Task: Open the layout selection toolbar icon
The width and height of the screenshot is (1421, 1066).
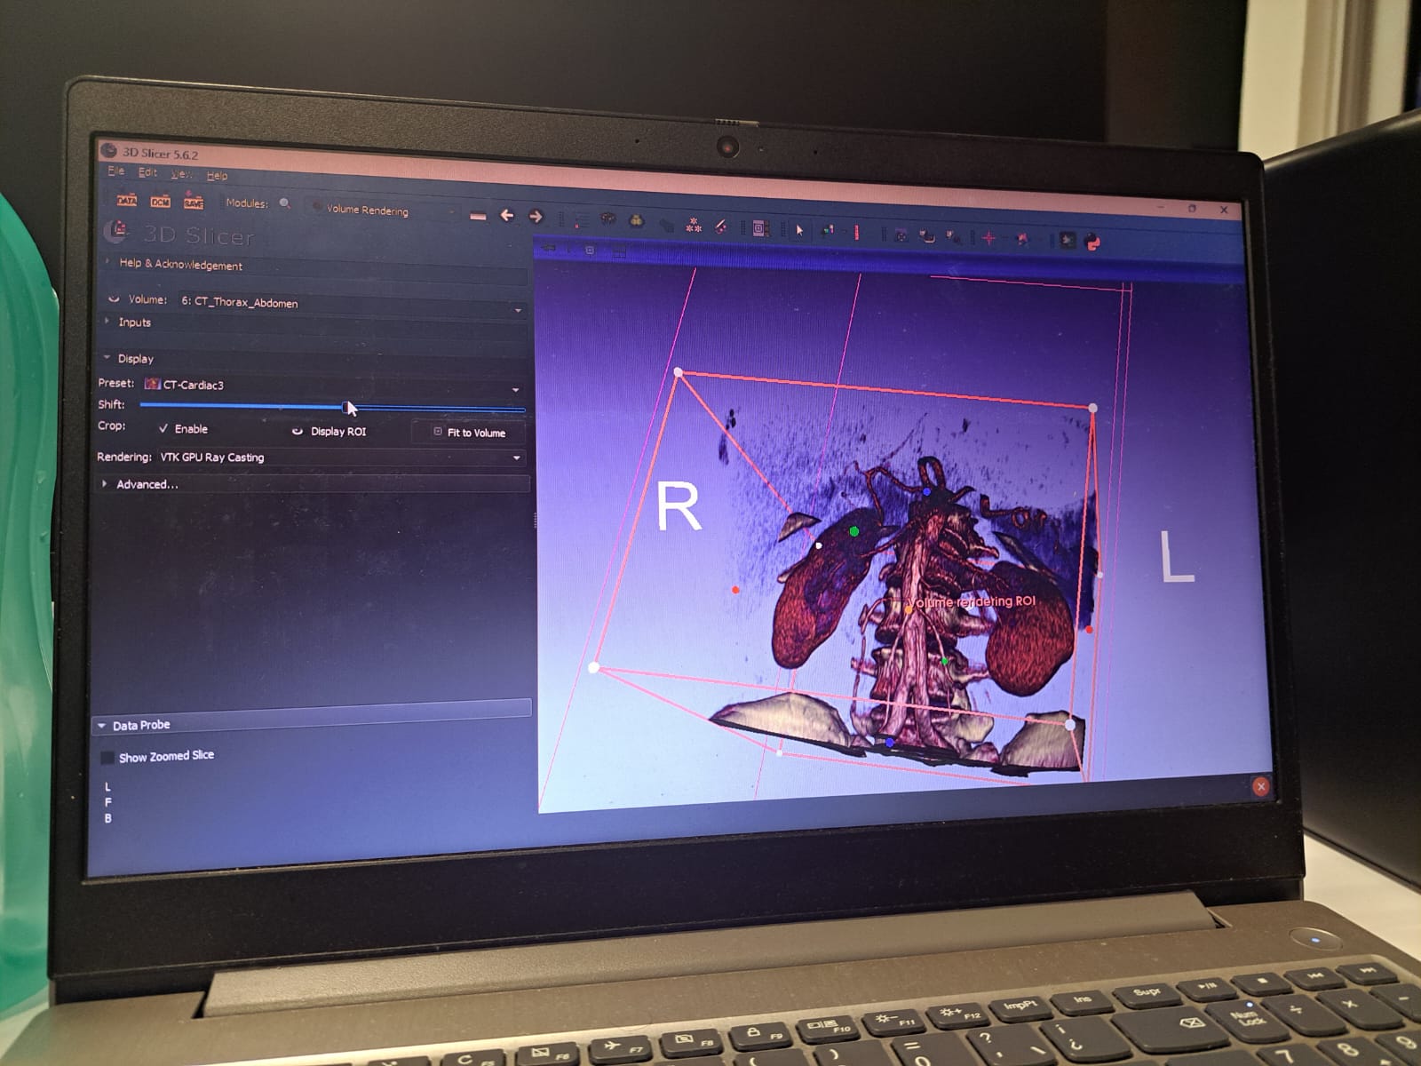Action: pos(760,228)
